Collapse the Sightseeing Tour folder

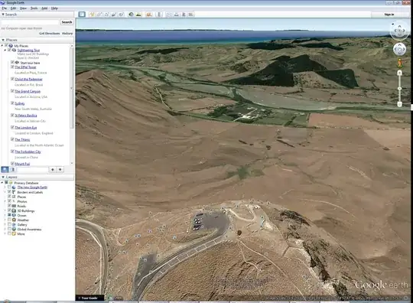(5, 50)
